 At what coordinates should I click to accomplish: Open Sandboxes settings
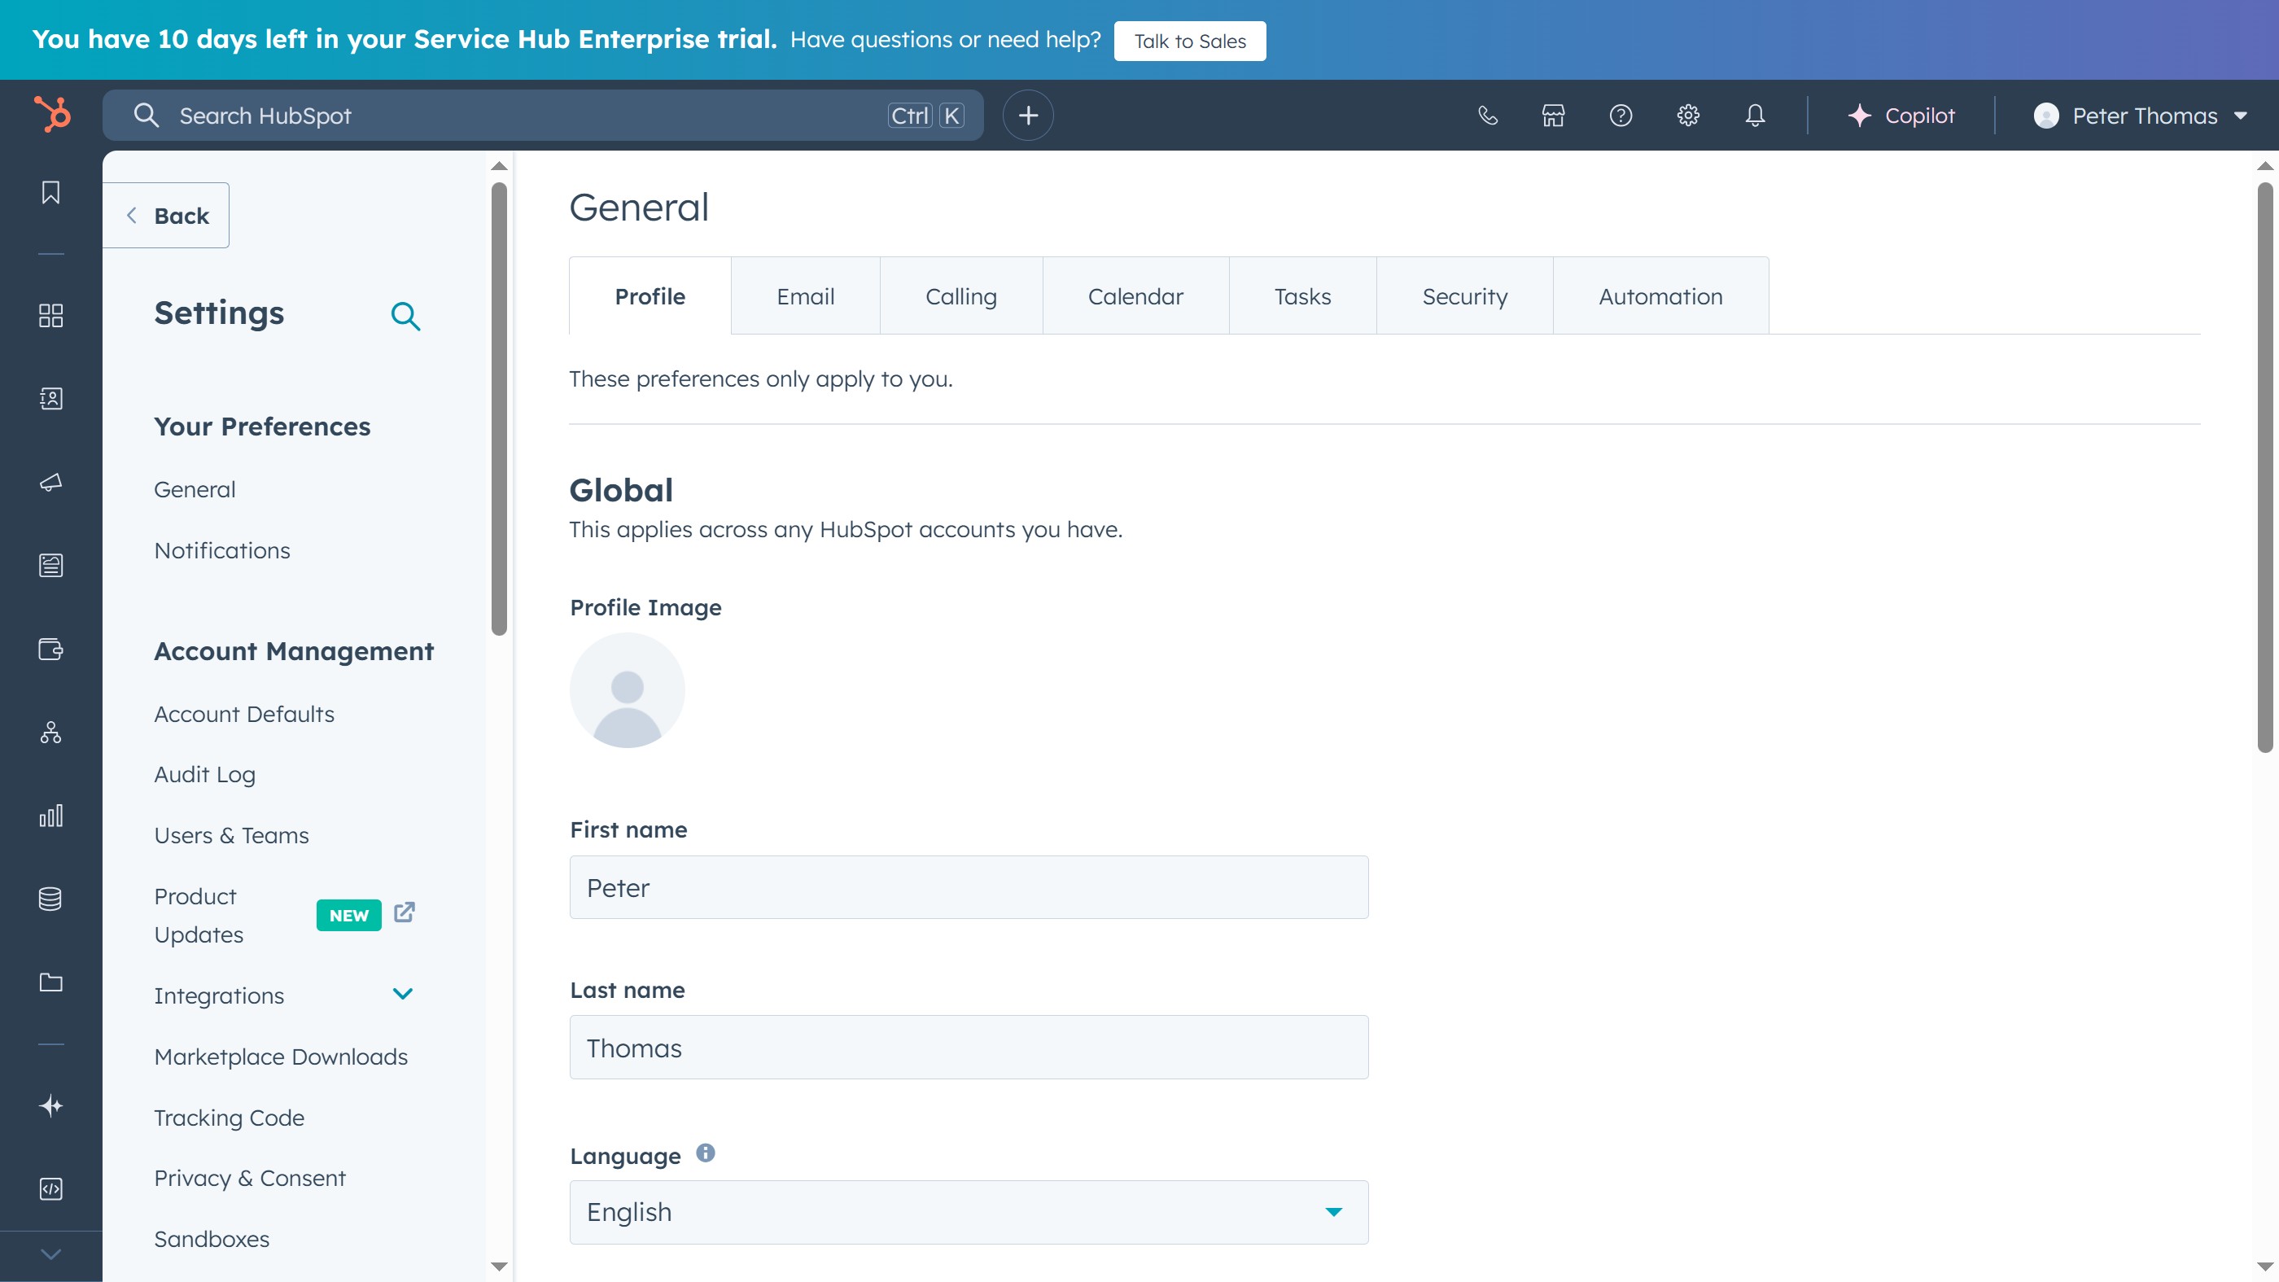212,1239
